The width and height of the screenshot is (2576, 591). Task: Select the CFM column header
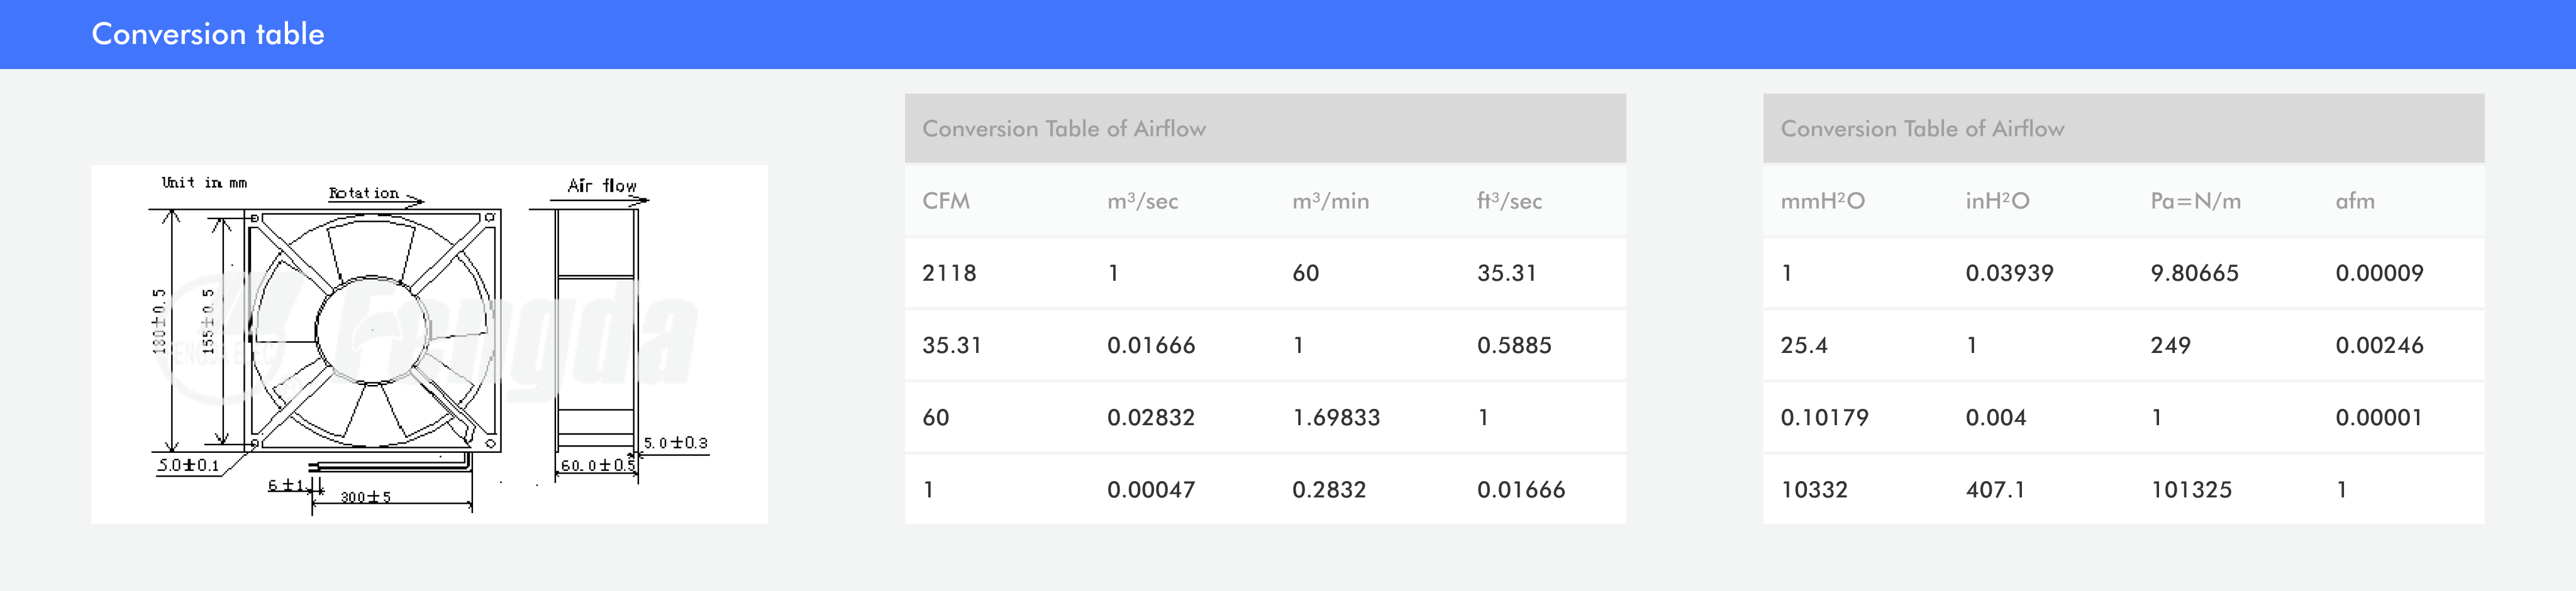pyautogui.click(x=946, y=200)
